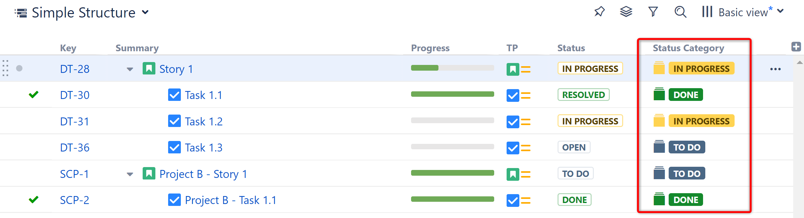Image resolution: width=804 pixels, height=218 pixels.
Task: Click the blue task type icon for Task 1.2
Action: (174, 121)
